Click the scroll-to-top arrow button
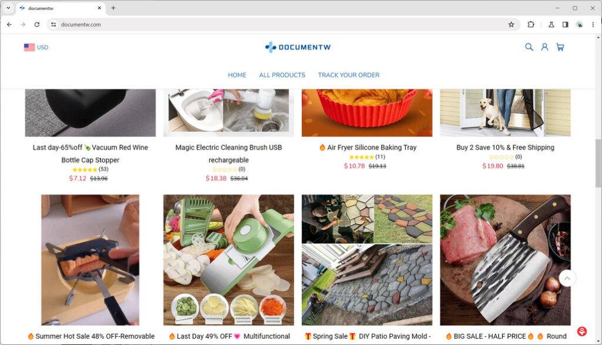 tap(567, 278)
